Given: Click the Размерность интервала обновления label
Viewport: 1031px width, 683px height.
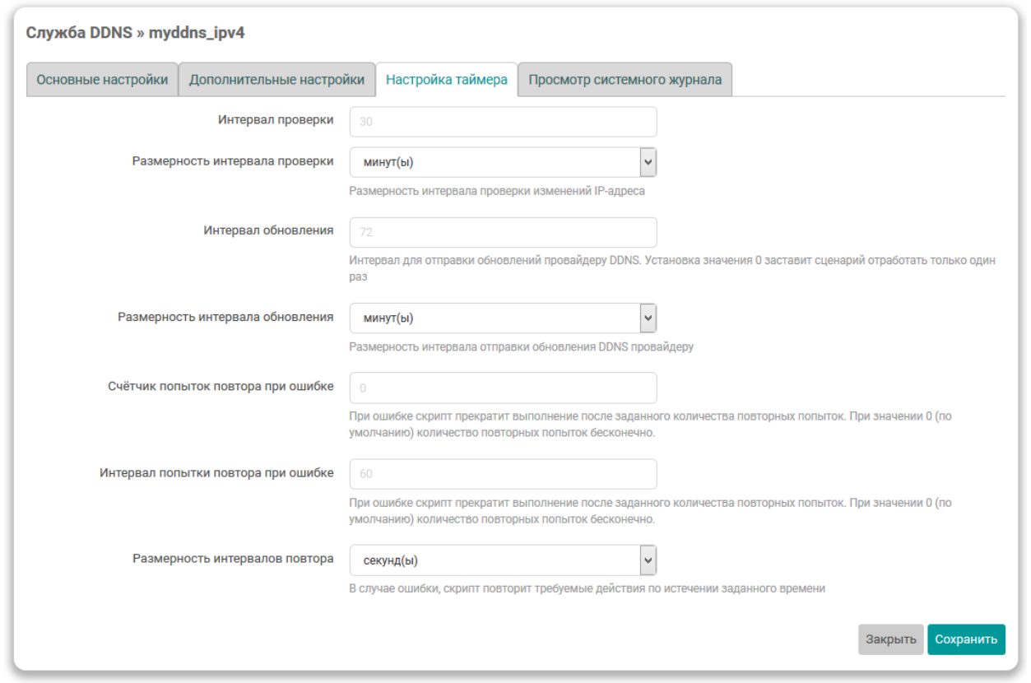Looking at the screenshot, I should pos(225,317).
